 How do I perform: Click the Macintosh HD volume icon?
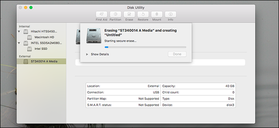point(30,37)
